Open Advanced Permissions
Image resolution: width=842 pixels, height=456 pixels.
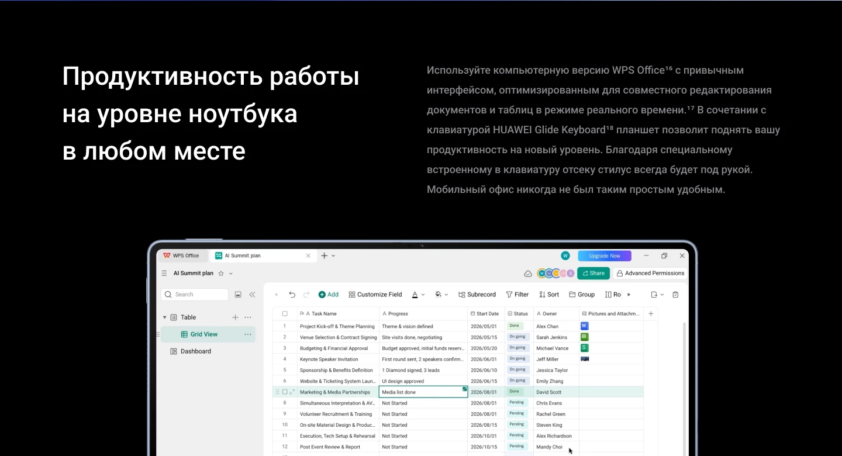(650, 273)
